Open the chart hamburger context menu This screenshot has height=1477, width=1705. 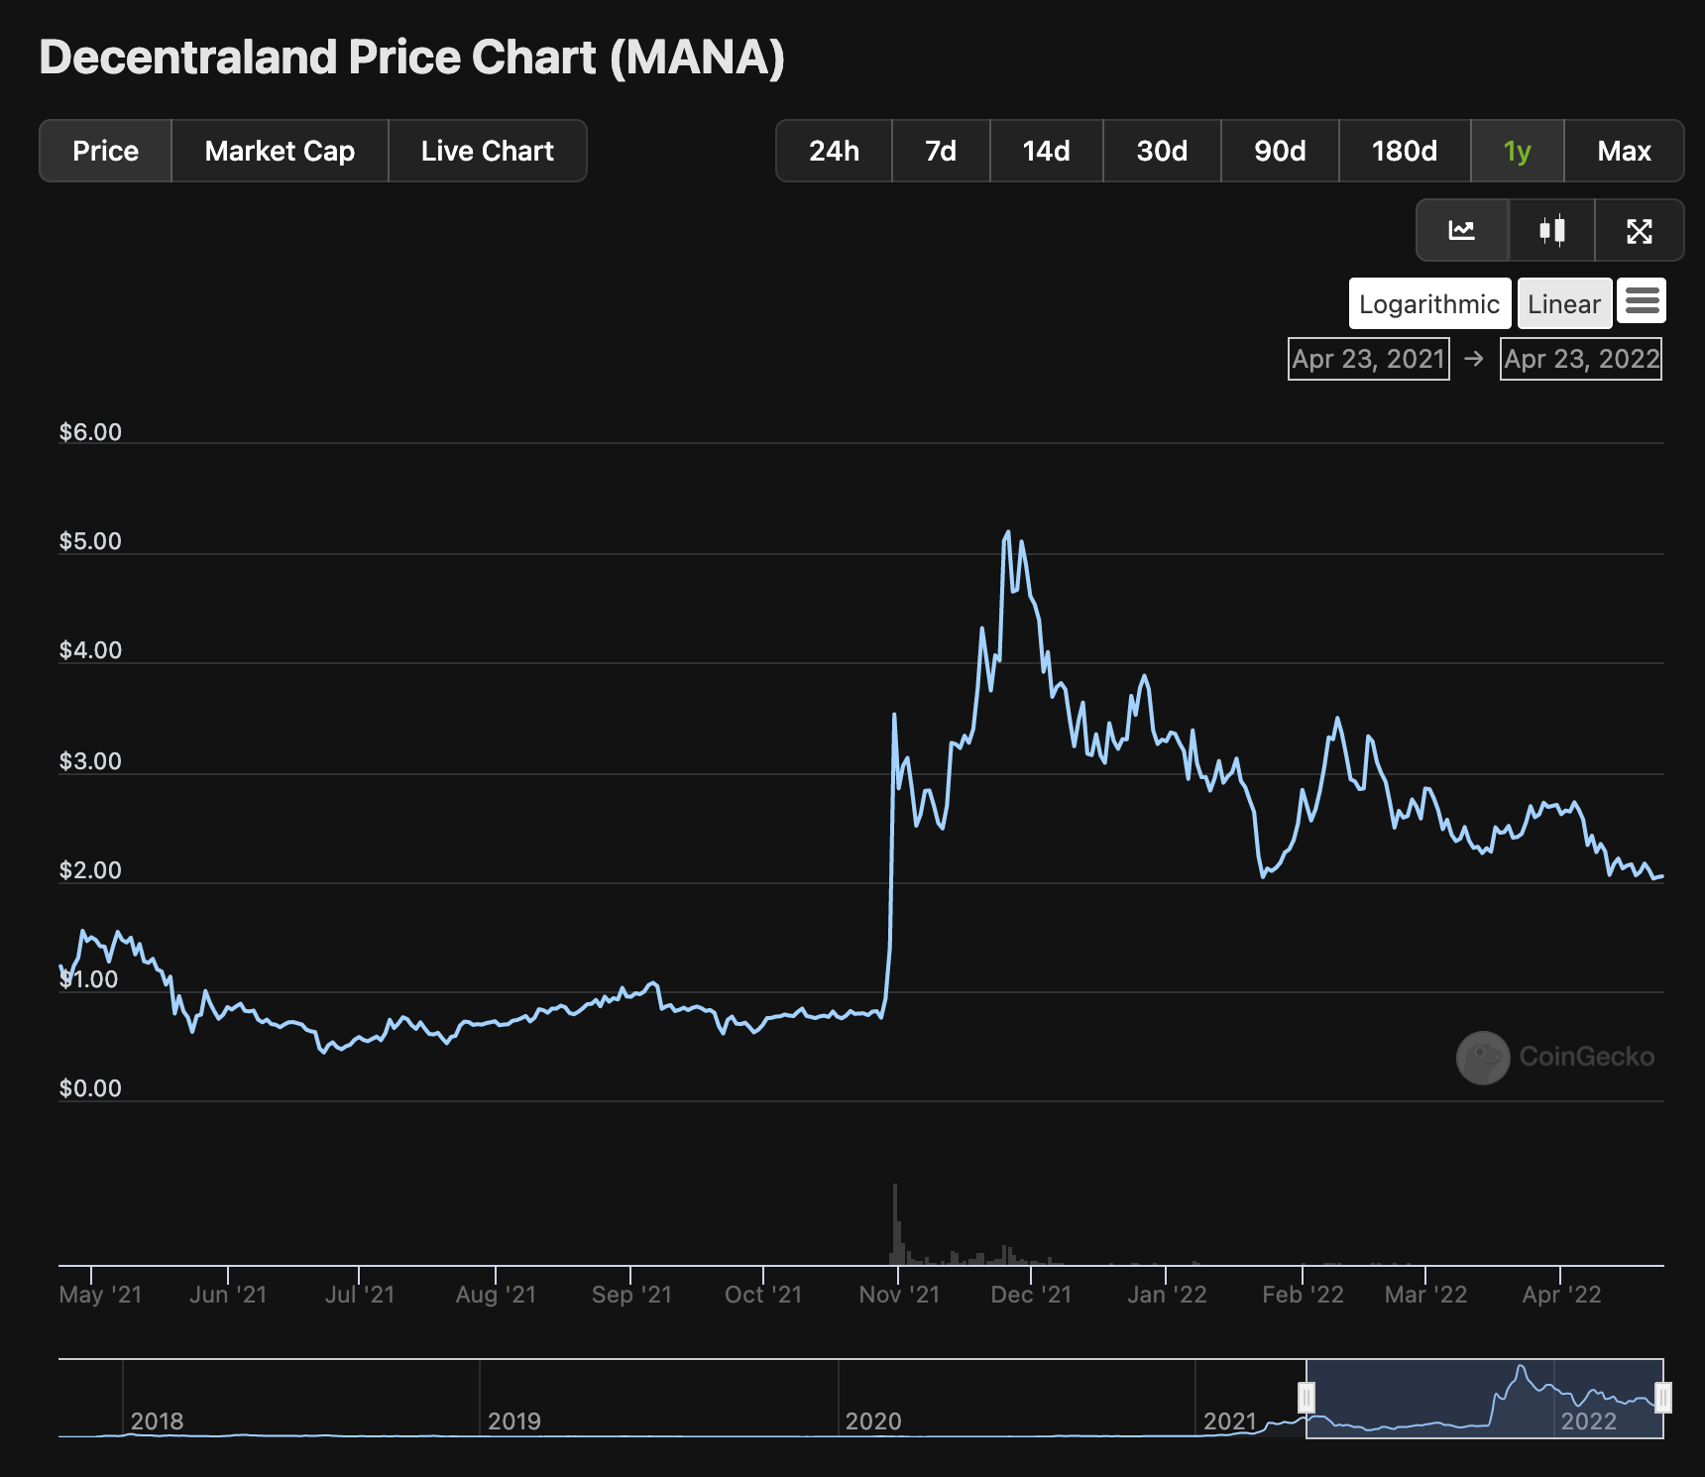(x=1642, y=301)
